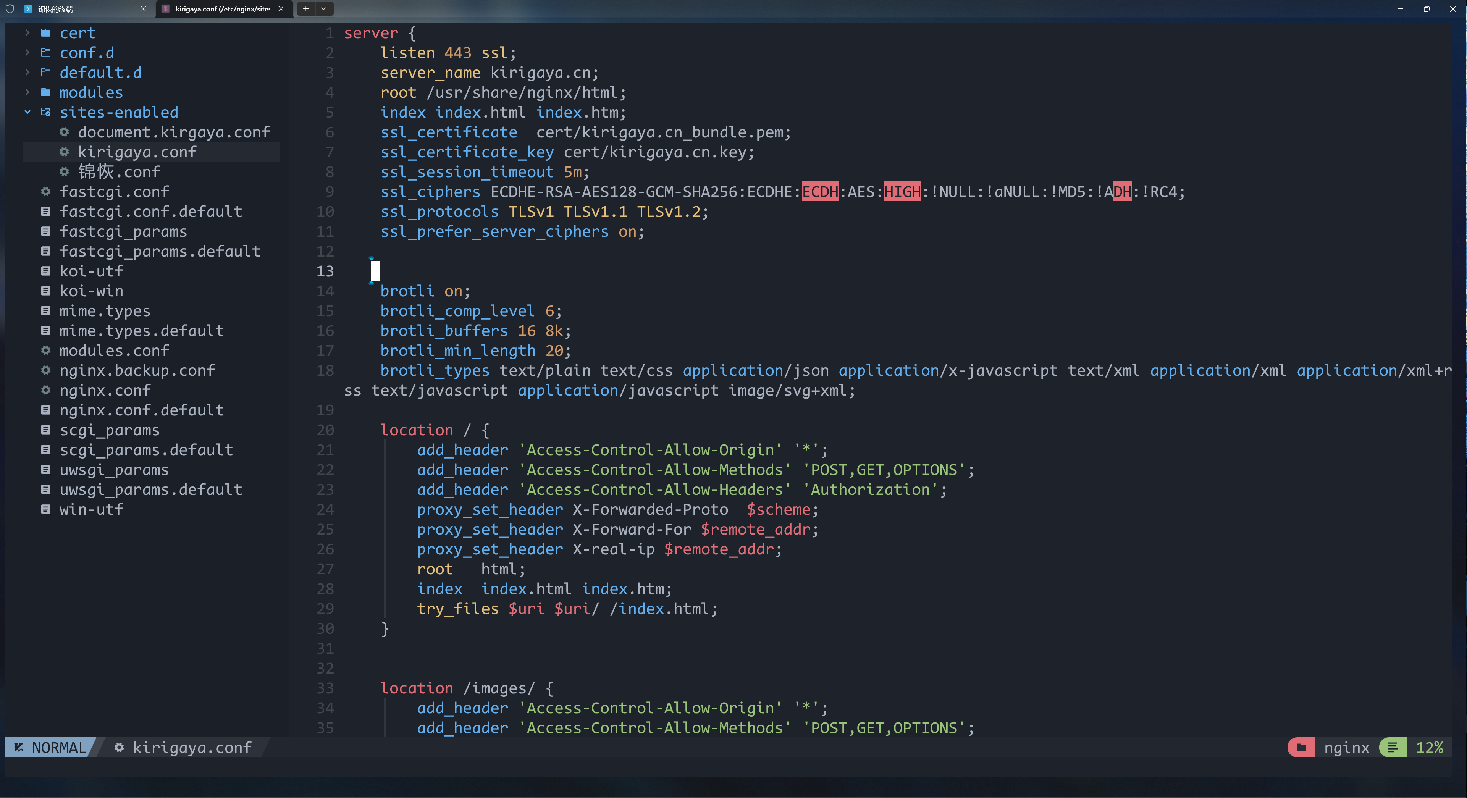The height and width of the screenshot is (798, 1467).
Task: Click the gear icon beside nginx.conf in the file tree
Action: coord(46,390)
